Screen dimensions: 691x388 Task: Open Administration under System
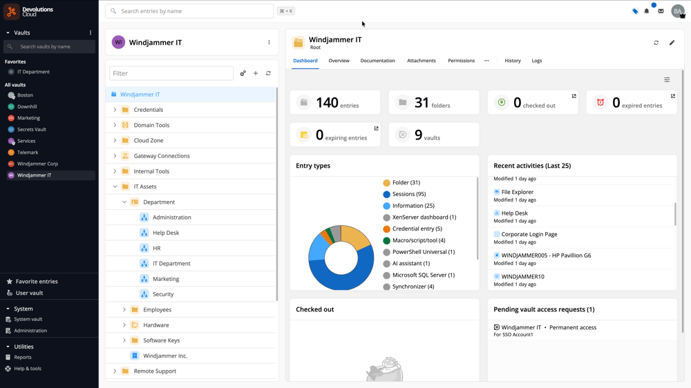[x=30, y=331]
